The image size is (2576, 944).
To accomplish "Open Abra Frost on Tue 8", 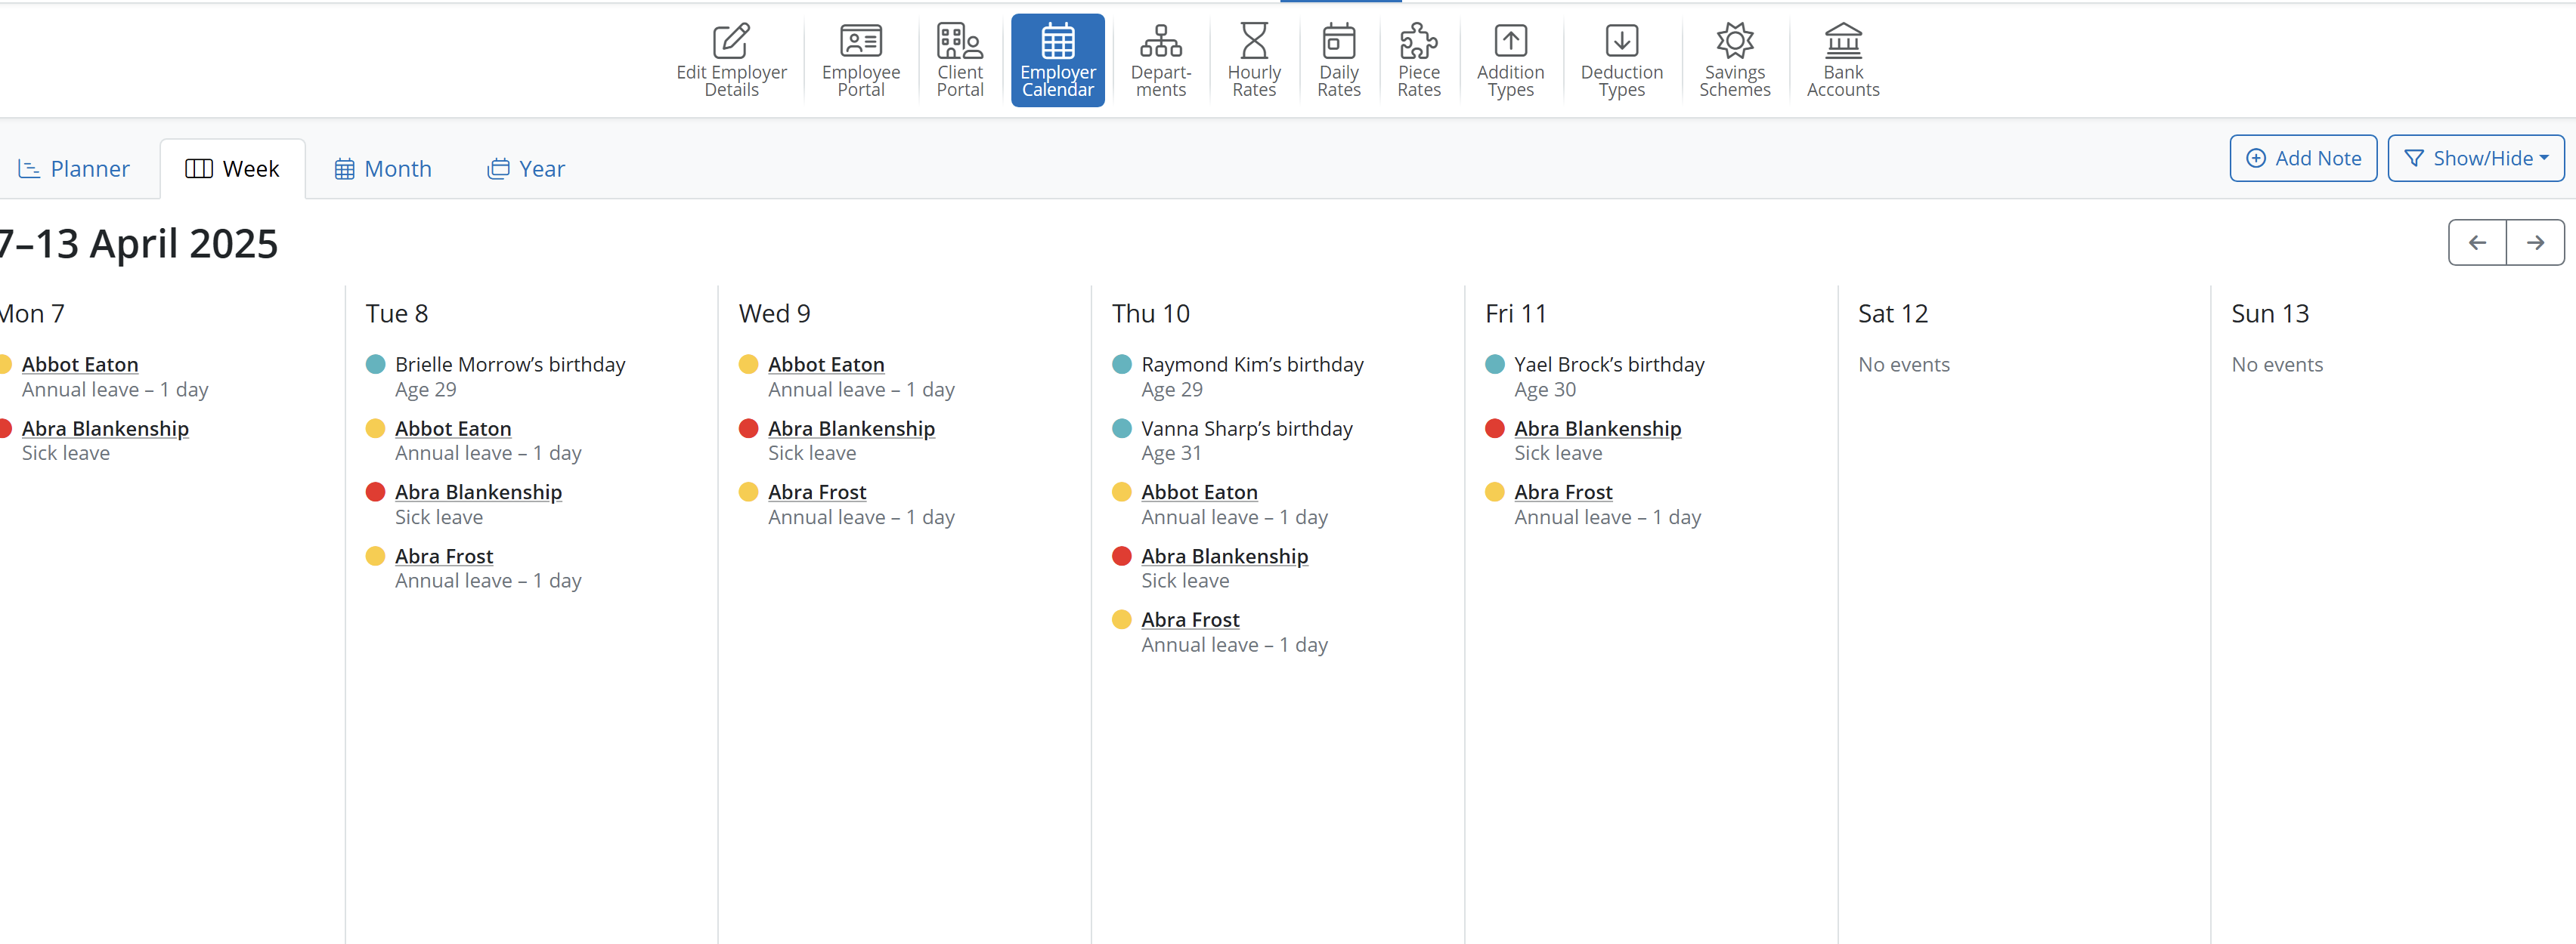I will [444, 557].
